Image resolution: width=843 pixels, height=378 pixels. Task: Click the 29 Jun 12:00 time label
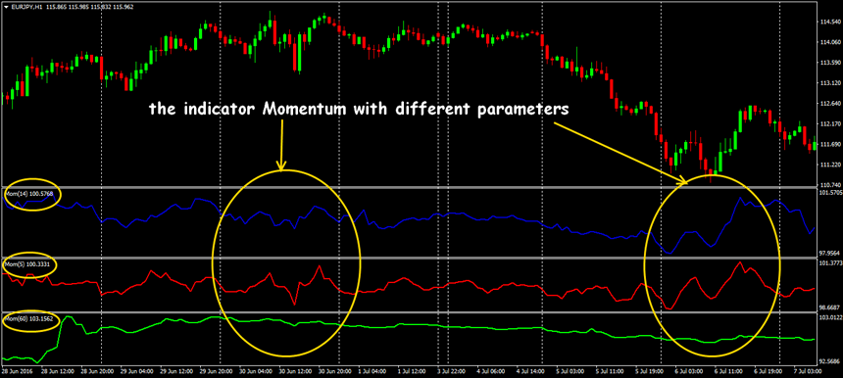[175, 371]
